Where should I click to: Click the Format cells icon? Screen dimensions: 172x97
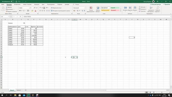click(x=135, y=8)
